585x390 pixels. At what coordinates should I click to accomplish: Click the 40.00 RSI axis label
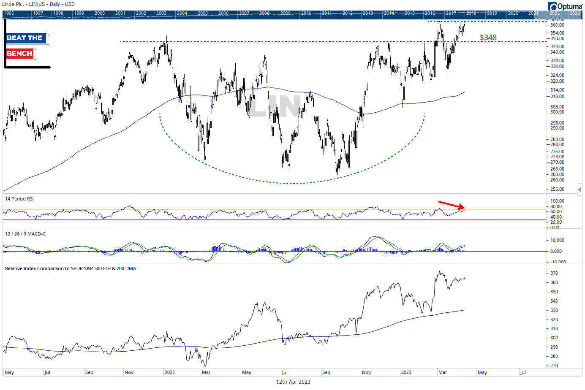(556, 217)
